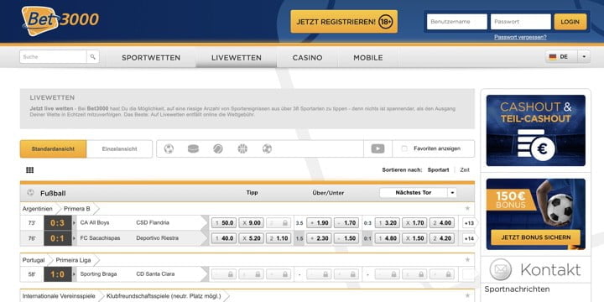Switch to Einzelansicht view
The height and width of the screenshot is (302, 604).
[x=119, y=148]
